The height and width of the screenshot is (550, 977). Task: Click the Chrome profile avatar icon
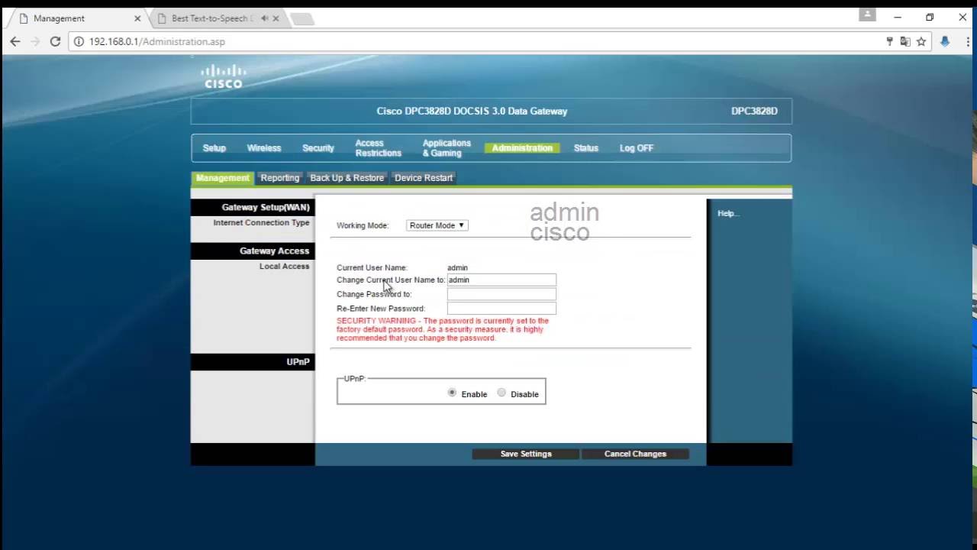pos(867,15)
